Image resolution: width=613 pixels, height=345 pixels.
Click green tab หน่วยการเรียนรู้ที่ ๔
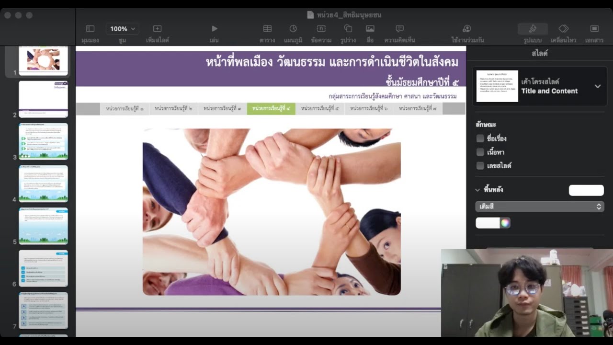click(271, 109)
